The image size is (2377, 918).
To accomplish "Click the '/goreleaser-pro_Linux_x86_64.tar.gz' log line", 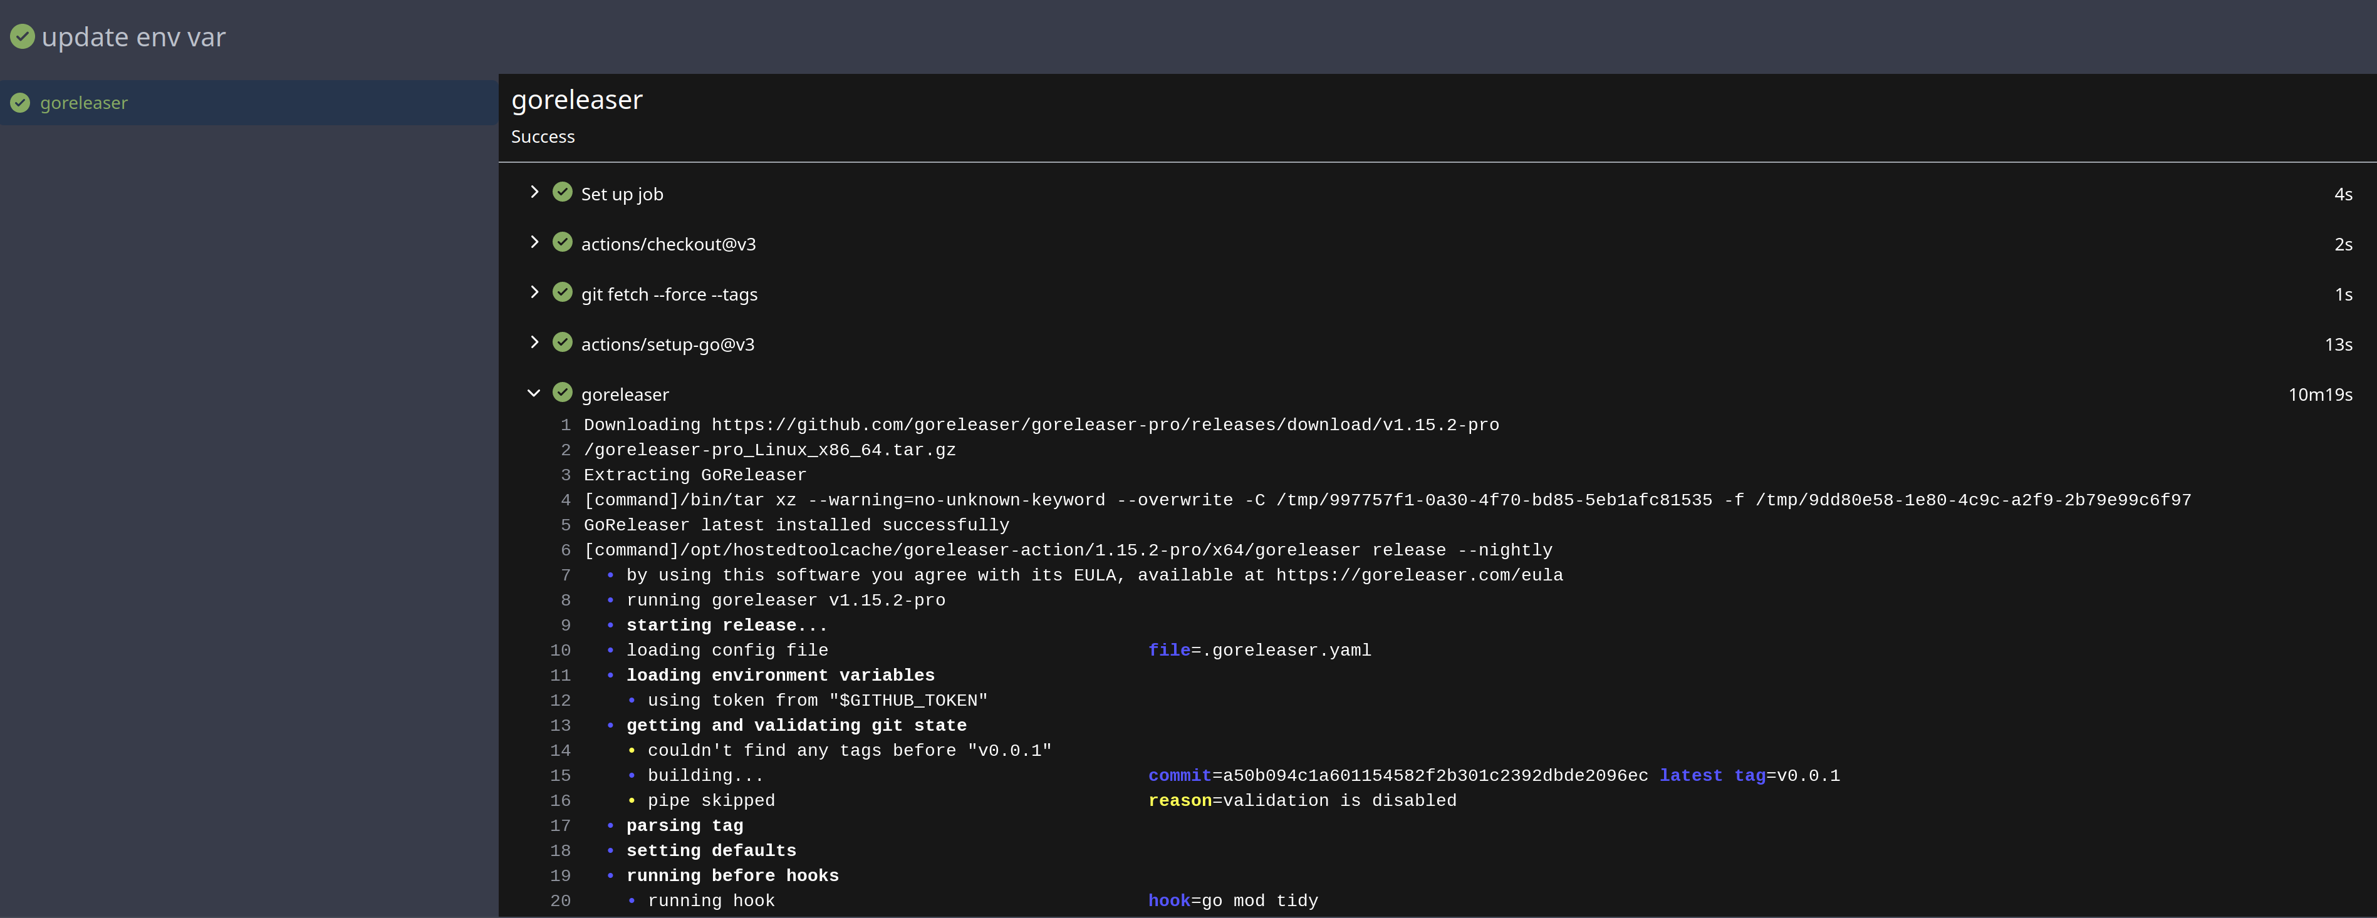I will (769, 450).
